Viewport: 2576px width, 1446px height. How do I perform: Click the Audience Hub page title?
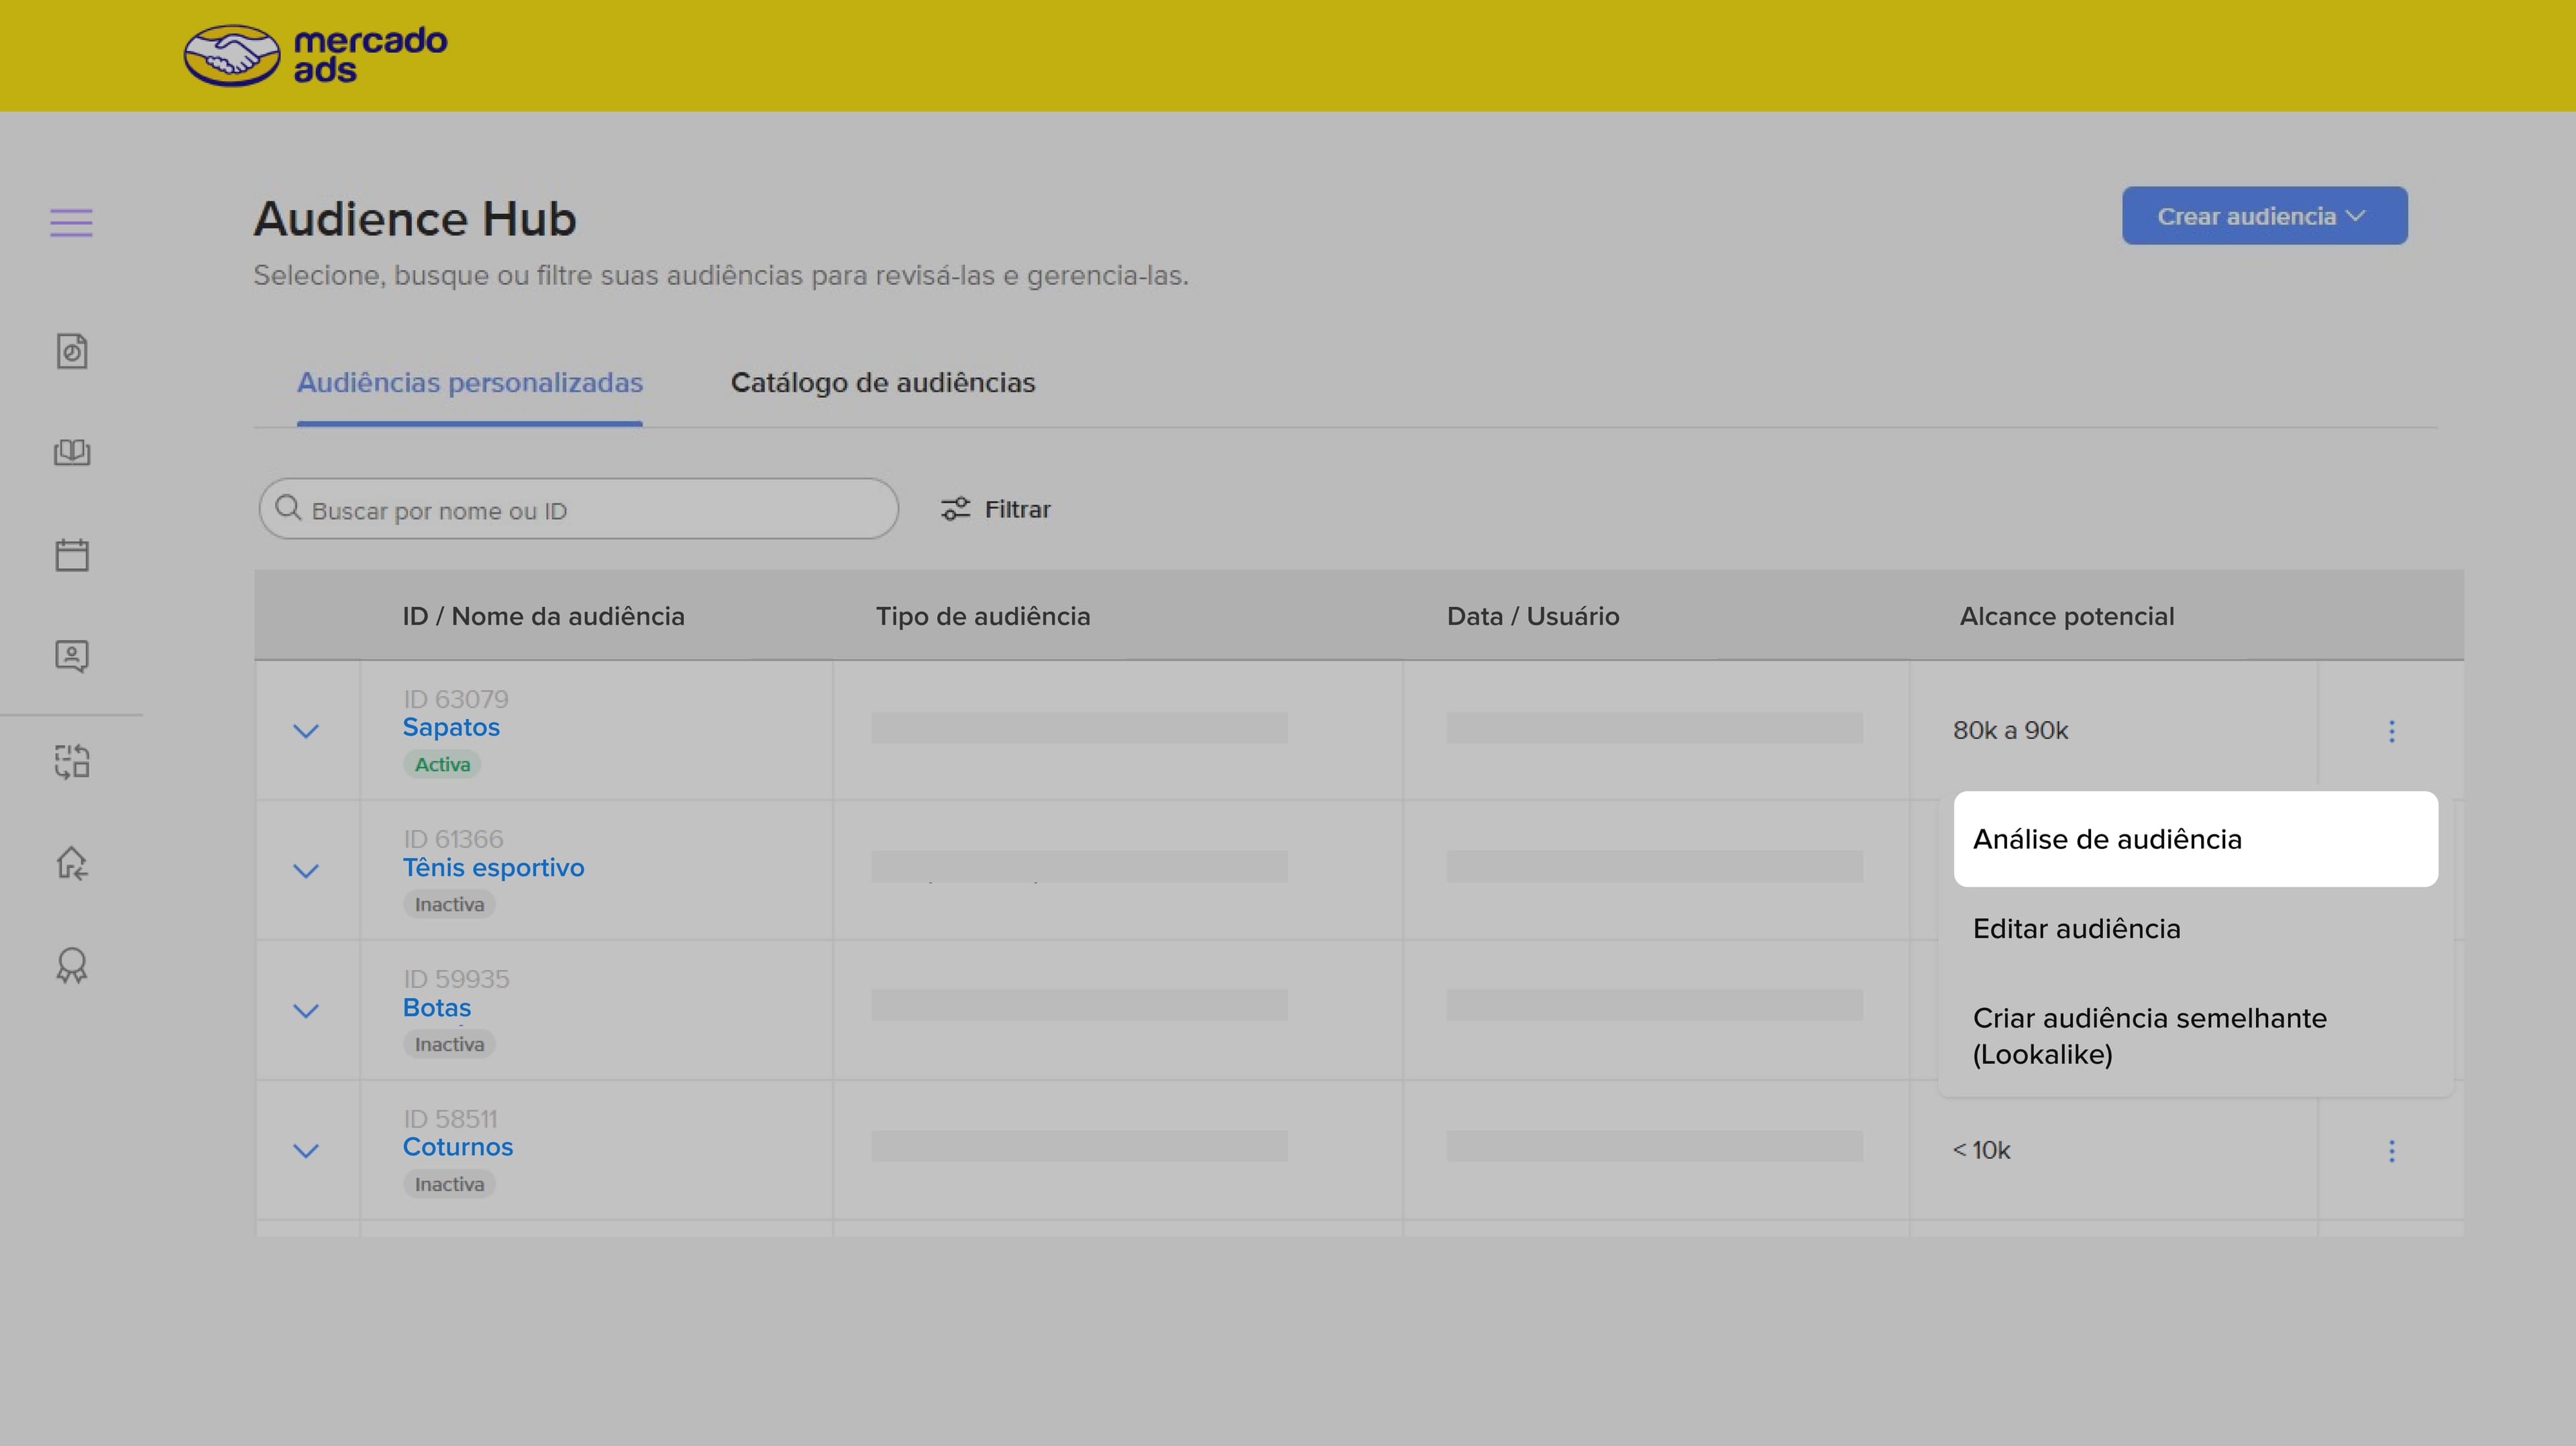tap(415, 219)
